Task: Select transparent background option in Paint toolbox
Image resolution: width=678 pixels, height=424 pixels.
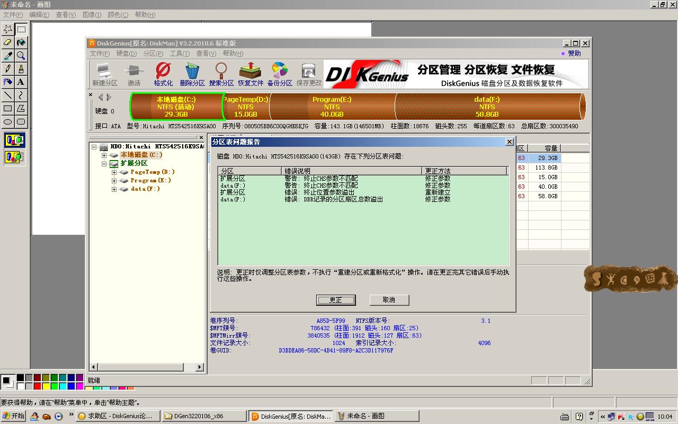Action: tap(14, 157)
